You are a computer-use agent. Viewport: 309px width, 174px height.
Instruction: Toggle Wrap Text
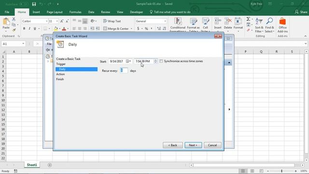[x=112, y=21]
